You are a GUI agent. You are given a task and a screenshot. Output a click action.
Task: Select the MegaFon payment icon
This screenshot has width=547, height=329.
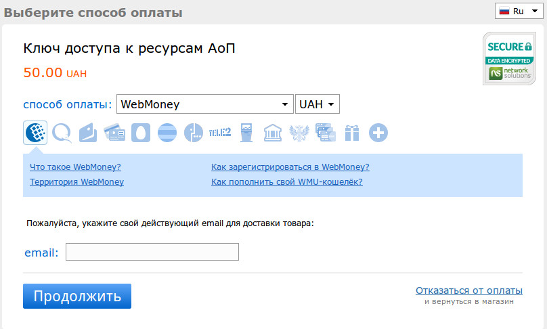[194, 132]
